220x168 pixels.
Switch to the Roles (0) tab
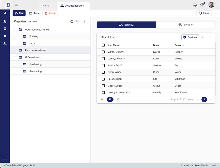tap(186, 25)
